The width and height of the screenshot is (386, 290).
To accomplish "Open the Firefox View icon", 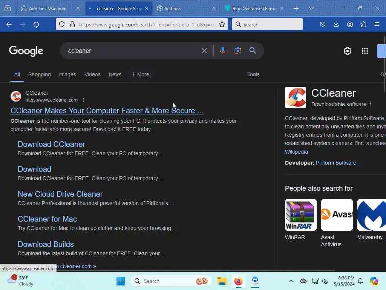I will (8, 8).
